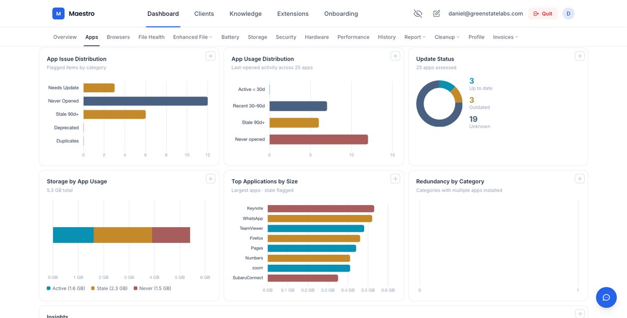Toggle the hidden-eye privacy icon

pyautogui.click(x=417, y=14)
